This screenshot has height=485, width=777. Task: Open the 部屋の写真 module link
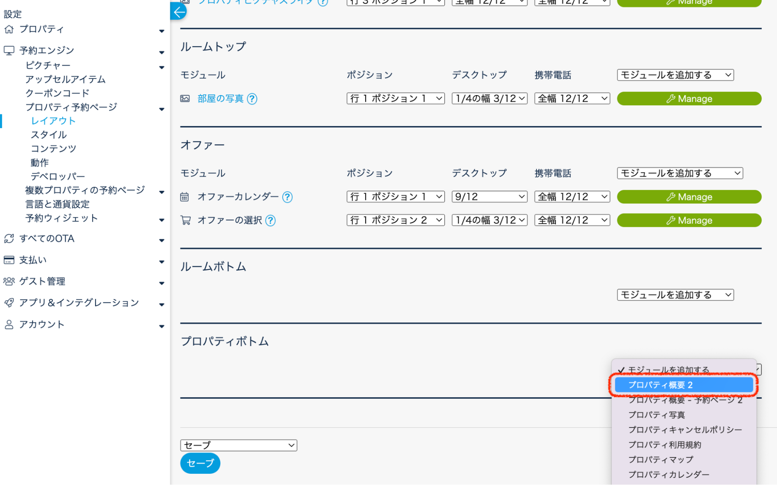tap(220, 99)
